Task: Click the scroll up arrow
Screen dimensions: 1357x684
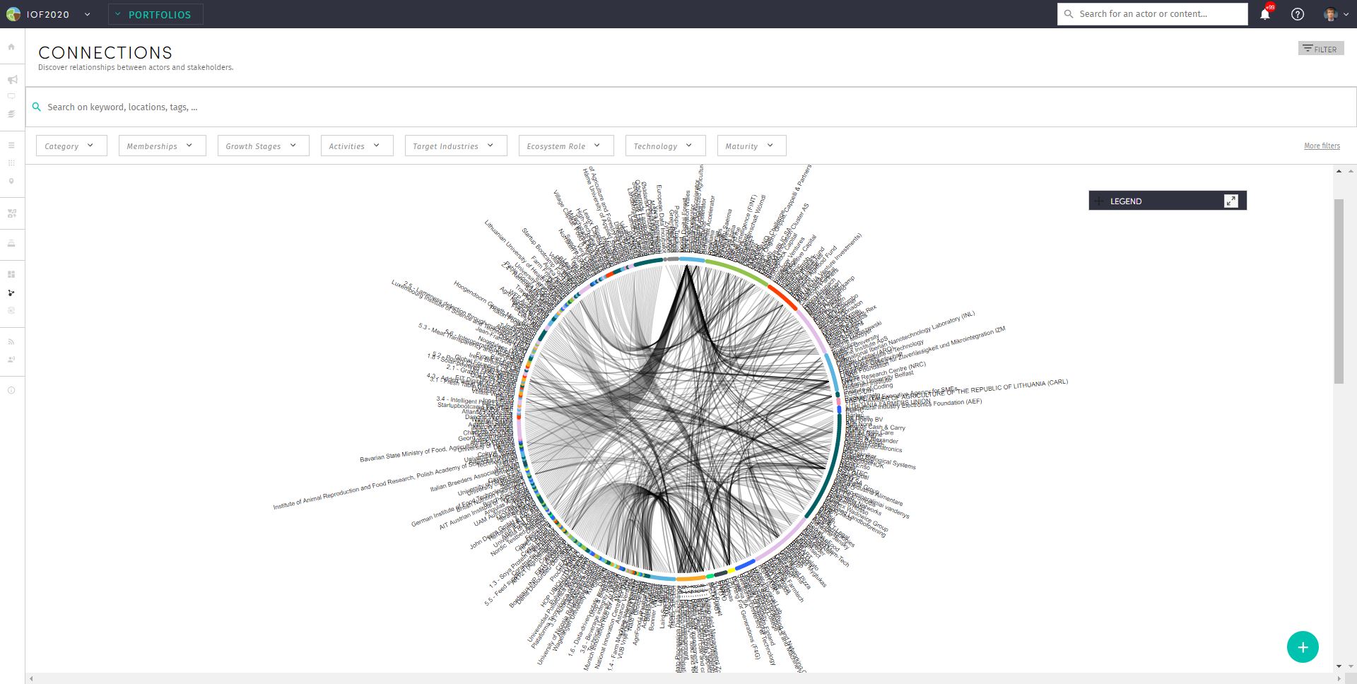Action: (1339, 171)
